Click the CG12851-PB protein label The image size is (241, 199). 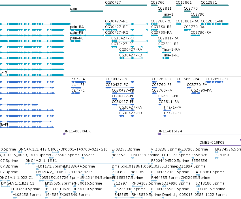(x=217, y=79)
